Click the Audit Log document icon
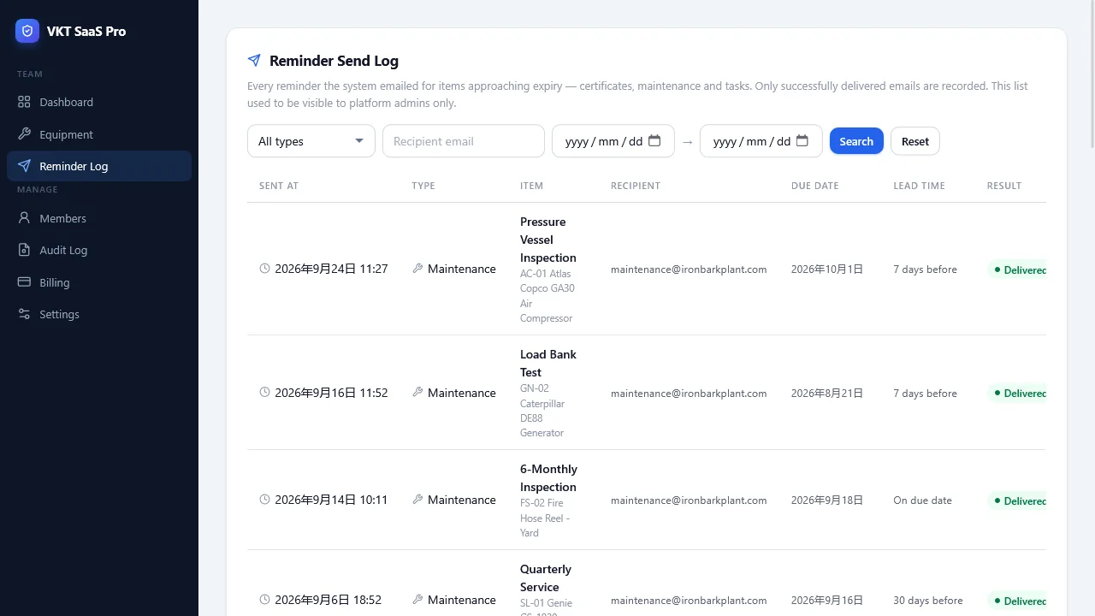The height and width of the screenshot is (616, 1095). (x=24, y=250)
